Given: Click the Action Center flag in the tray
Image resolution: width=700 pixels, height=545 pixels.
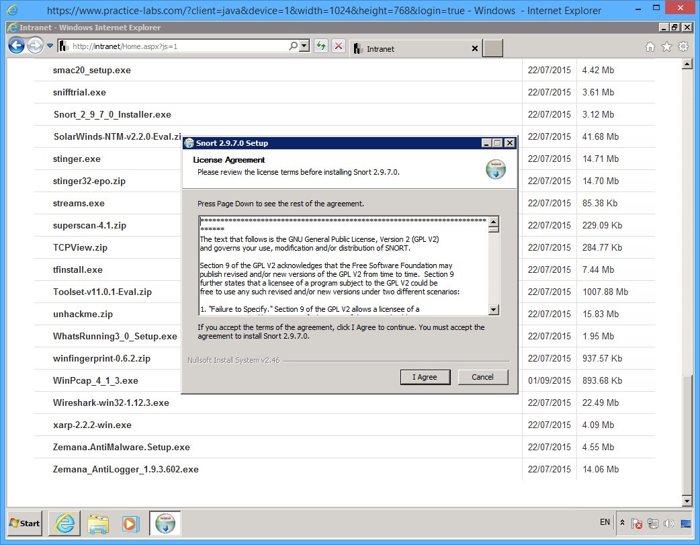Looking at the screenshot, I should (x=636, y=523).
